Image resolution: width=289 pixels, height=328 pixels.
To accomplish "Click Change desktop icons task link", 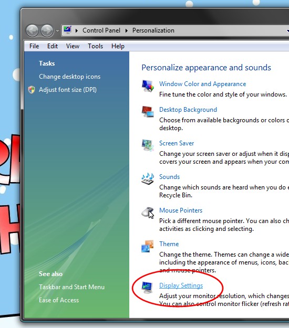I will 70,77.
